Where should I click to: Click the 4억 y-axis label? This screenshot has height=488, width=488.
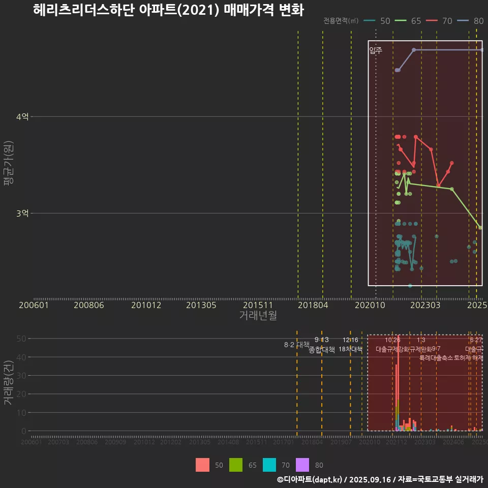[x=22, y=117]
